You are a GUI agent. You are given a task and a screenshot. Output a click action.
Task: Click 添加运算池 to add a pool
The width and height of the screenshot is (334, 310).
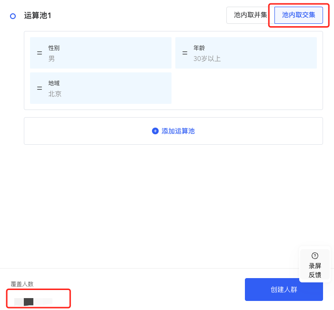(x=173, y=131)
